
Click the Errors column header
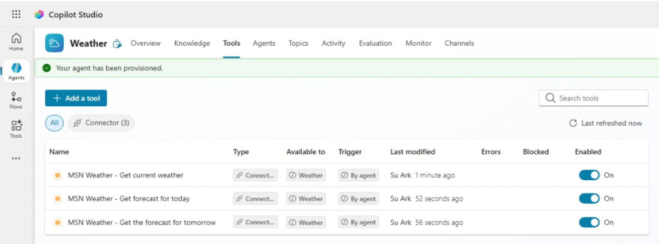491,152
